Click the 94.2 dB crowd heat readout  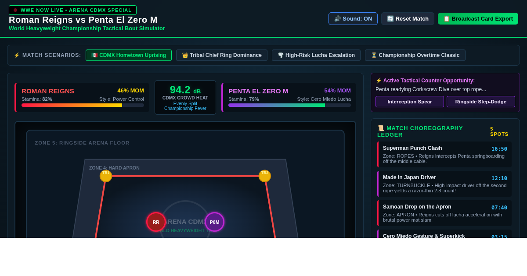tap(185, 90)
